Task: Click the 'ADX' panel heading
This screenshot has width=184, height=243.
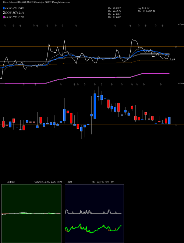Action: pos(70,182)
